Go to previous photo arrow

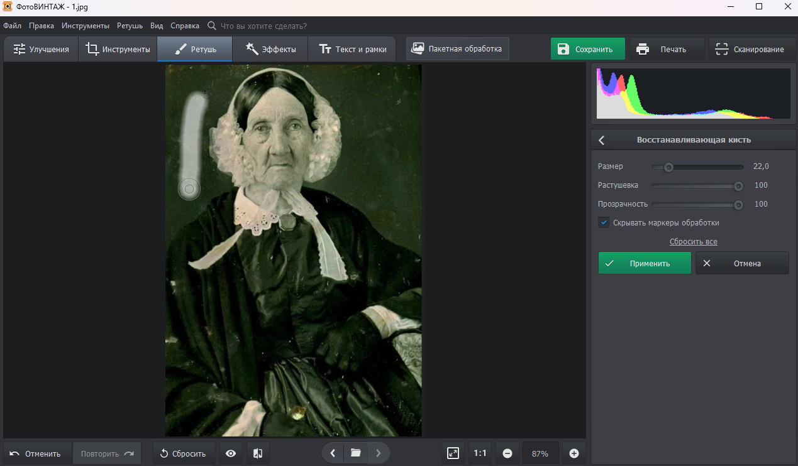[x=333, y=453]
